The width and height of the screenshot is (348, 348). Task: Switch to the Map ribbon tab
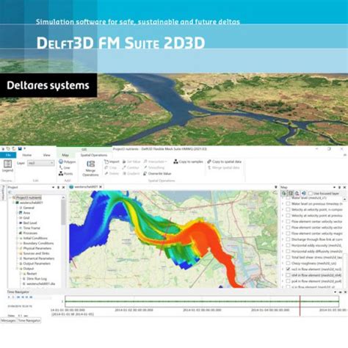coord(65,155)
